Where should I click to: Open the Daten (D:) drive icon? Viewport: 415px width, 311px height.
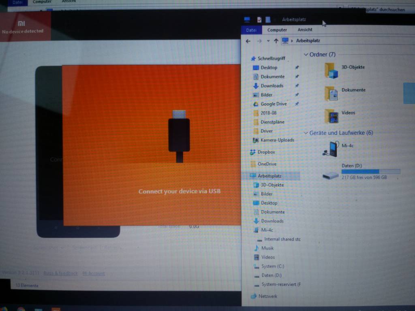[x=331, y=175]
